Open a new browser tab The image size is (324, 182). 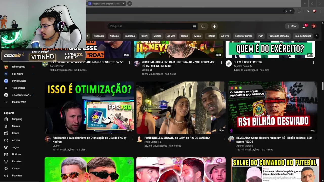coord(129,4)
